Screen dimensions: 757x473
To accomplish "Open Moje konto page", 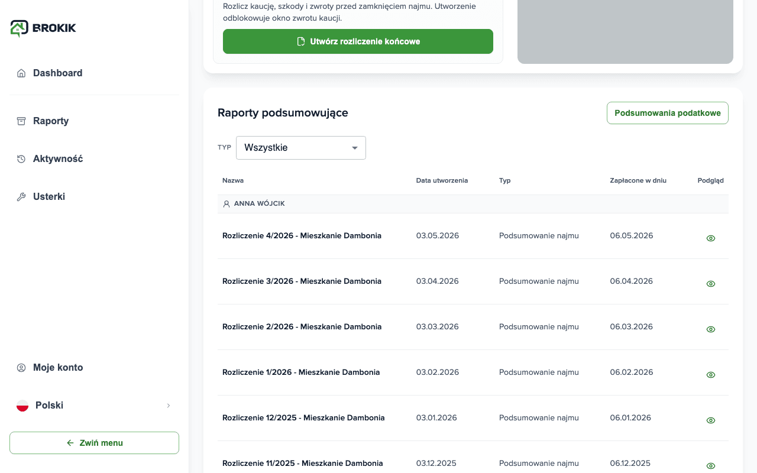I will coord(58,368).
